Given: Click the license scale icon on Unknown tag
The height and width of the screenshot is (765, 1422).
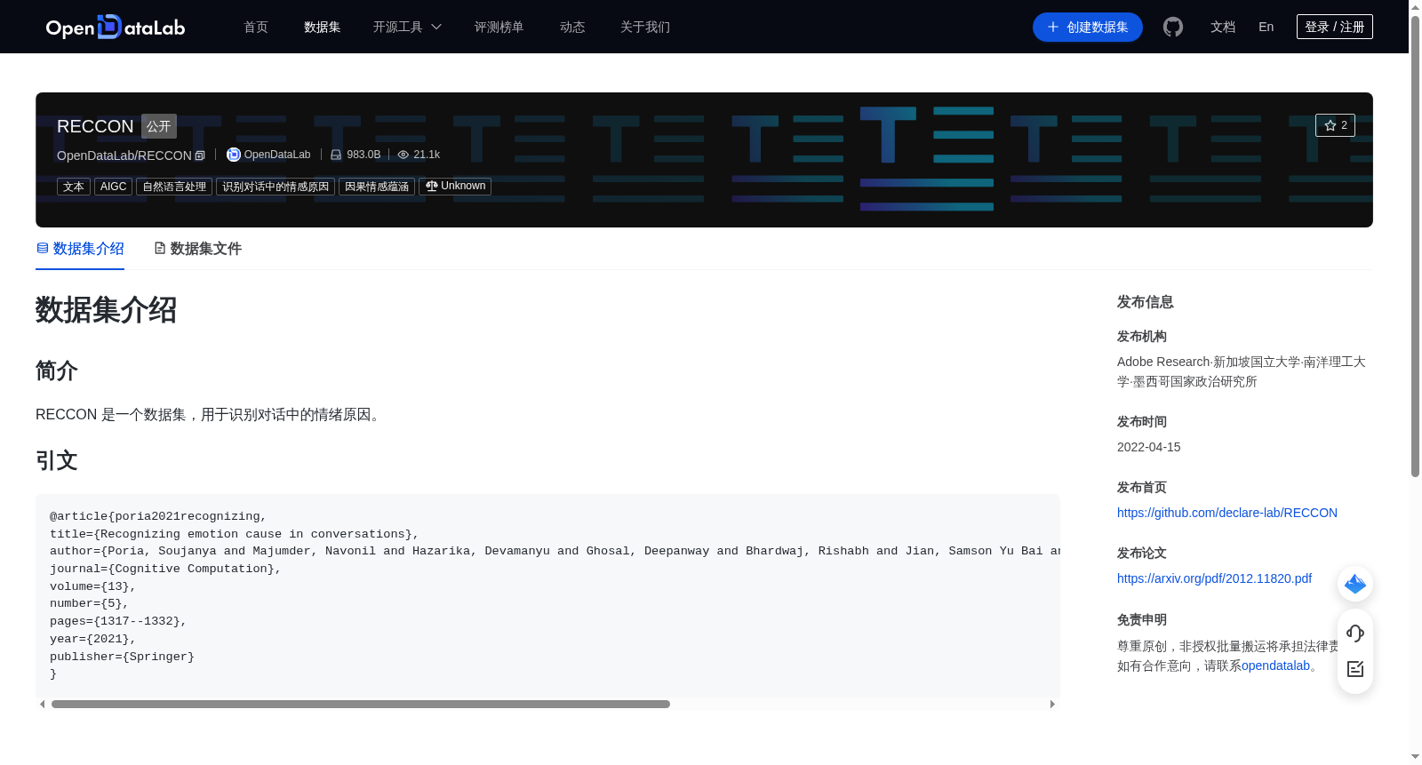Looking at the screenshot, I should click(432, 186).
